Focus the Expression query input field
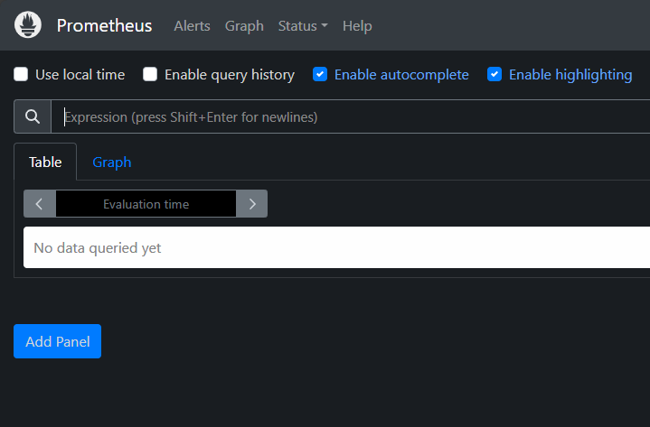The height and width of the screenshot is (427, 650). (x=350, y=116)
